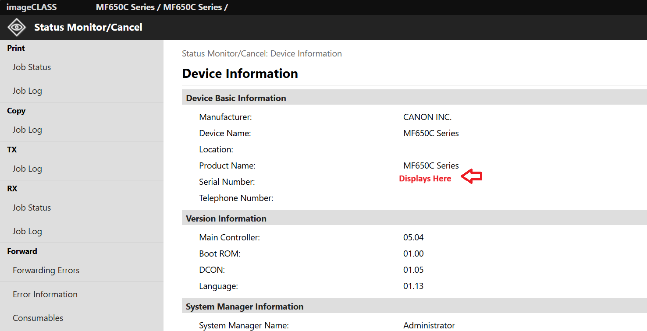Click the Status Monitor/Cancel header title

[x=88, y=27]
